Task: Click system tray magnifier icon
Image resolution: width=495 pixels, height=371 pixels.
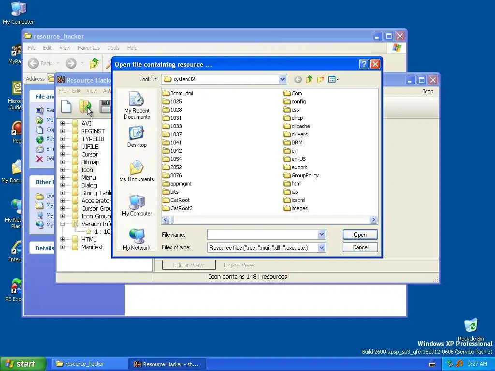Action: click(459, 364)
